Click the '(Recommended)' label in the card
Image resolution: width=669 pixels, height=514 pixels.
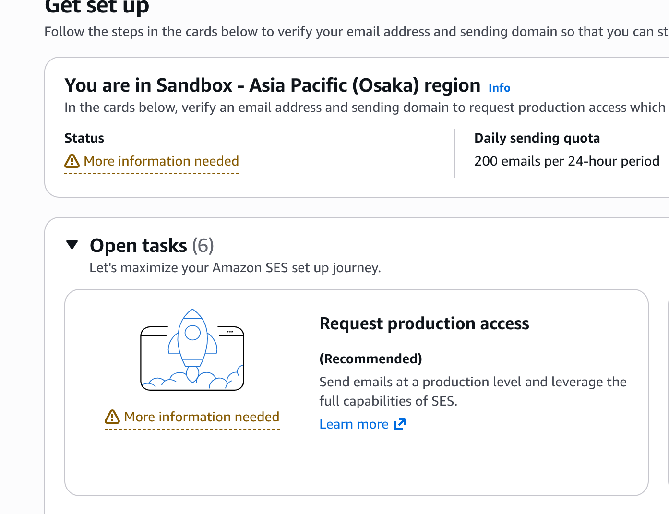[x=370, y=359]
